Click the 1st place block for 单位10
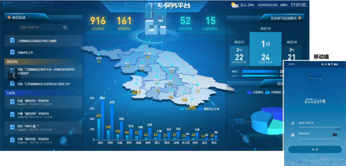This screenshot has width=346, height=166. pos(266,49)
